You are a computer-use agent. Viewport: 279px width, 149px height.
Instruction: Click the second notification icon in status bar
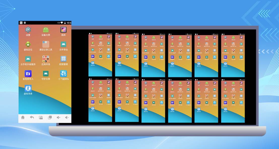click(x=25, y=23)
